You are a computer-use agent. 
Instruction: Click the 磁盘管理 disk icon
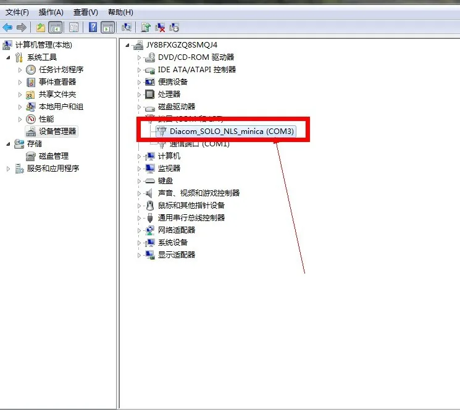30,156
